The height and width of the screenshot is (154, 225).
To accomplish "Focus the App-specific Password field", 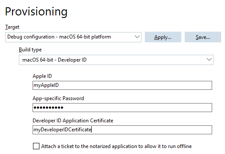I will [x=122, y=107].
